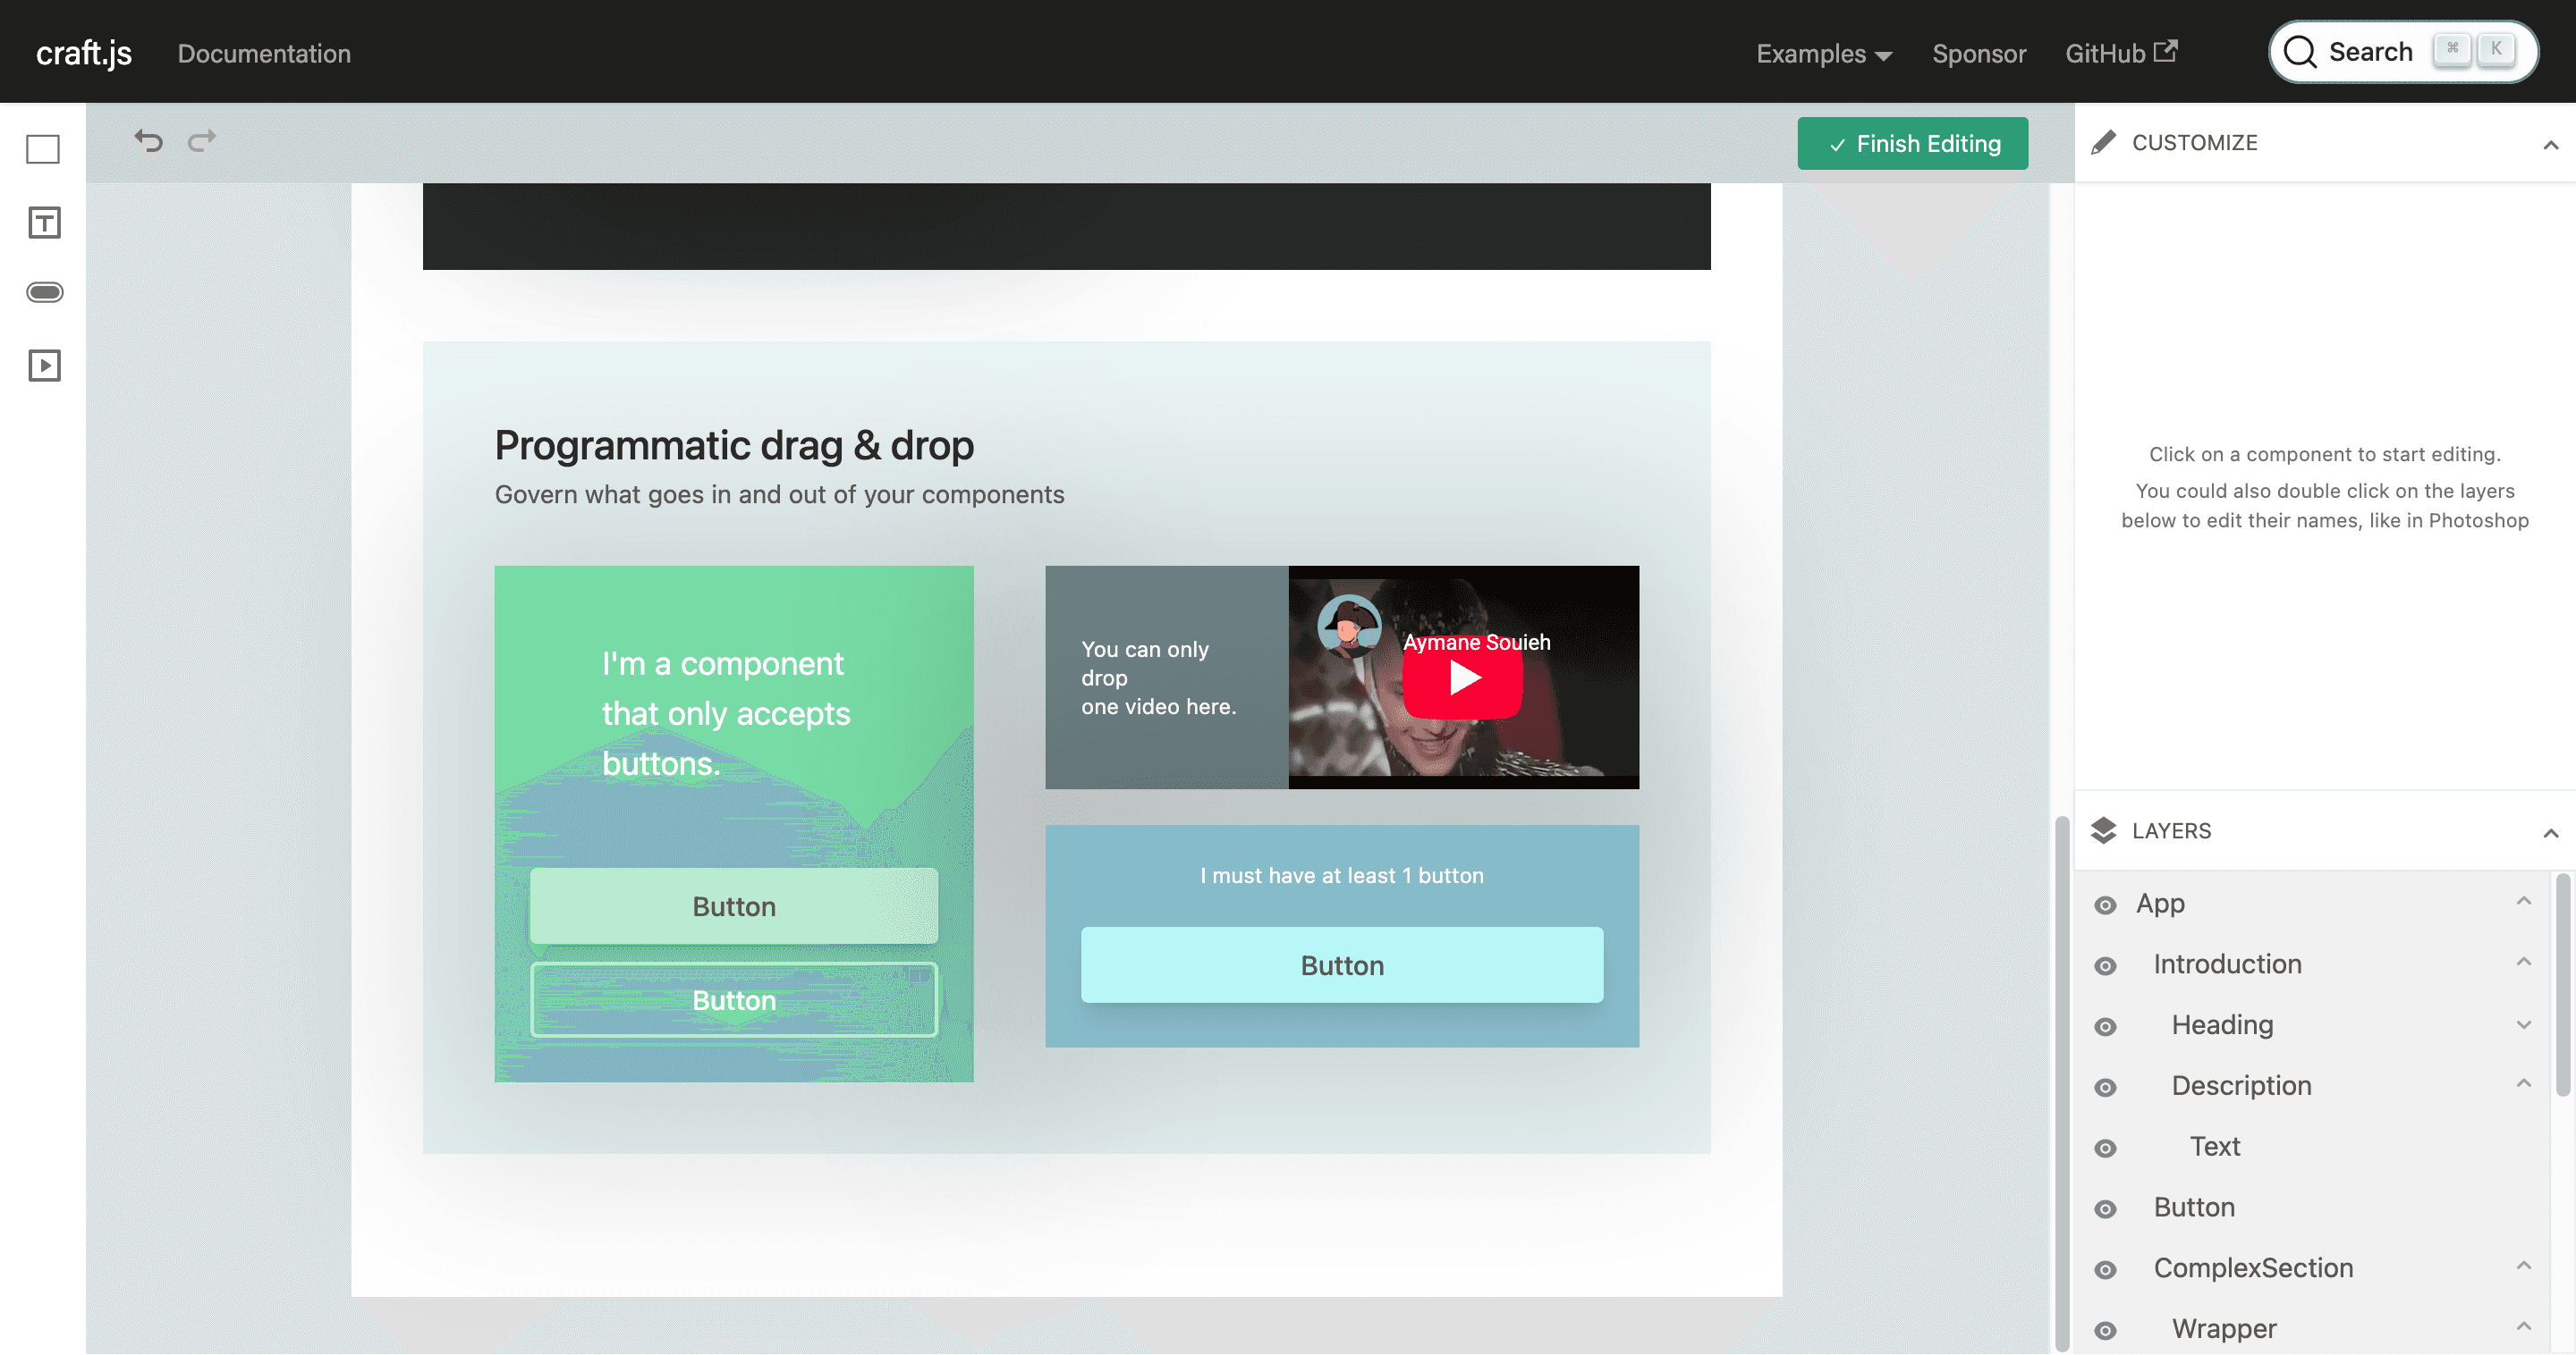This screenshot has width=2576, height=1355.
Task: Toggle the Heading layer eye icon
Action: tap(2105, 1027)
